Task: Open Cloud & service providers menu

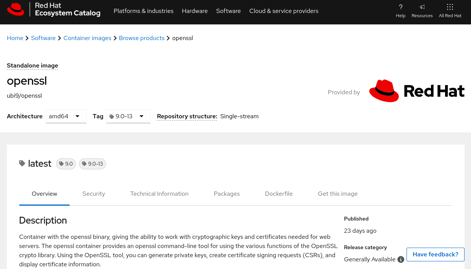Action: click(x=284, y=11)
